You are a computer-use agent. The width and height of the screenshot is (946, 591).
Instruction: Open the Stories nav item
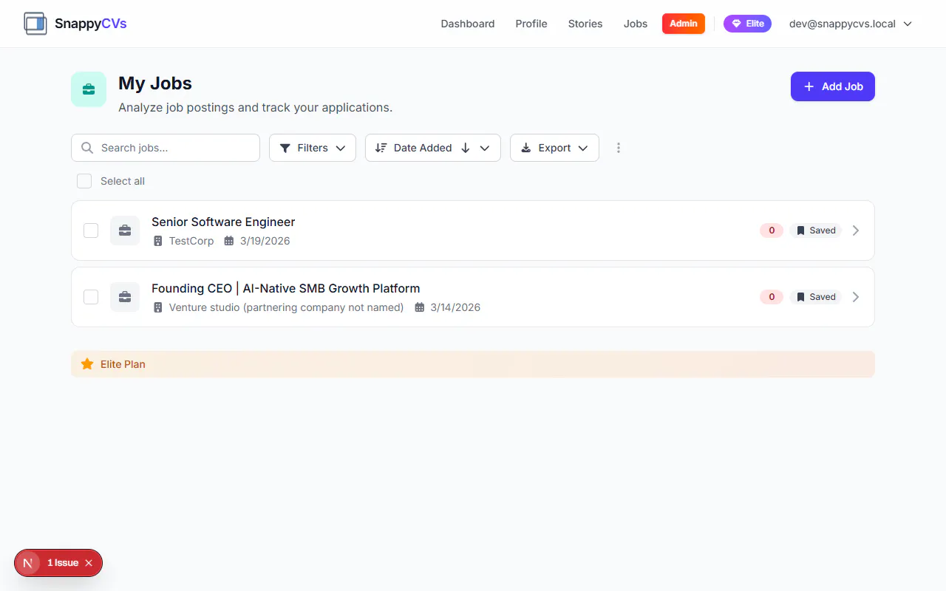[585, 24]
